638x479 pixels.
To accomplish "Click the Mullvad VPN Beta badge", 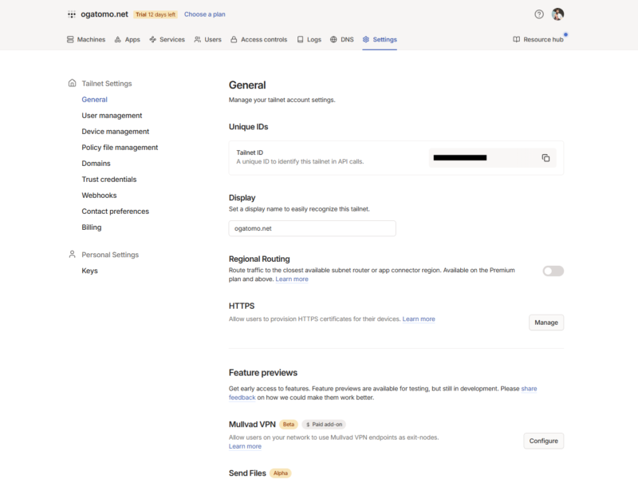I will coord(289,425).
